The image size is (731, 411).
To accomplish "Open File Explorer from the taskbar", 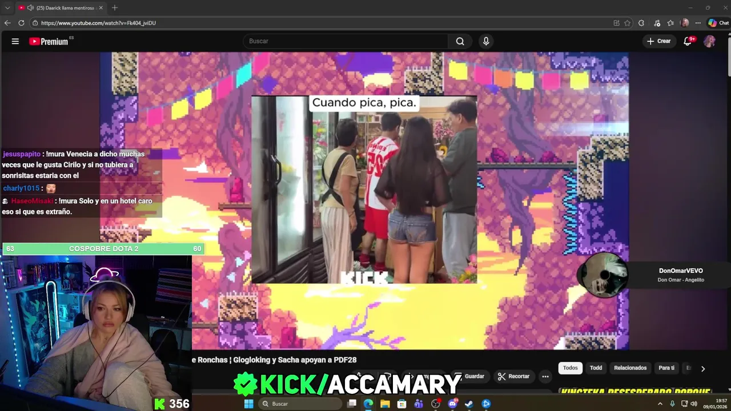I will [385, 404].
